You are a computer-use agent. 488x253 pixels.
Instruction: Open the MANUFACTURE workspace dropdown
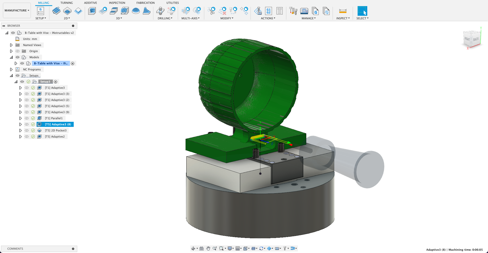point(17,10)
